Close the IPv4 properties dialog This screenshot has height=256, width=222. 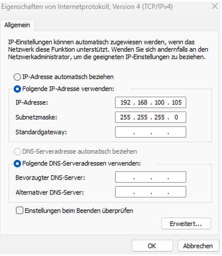(215, 7)
